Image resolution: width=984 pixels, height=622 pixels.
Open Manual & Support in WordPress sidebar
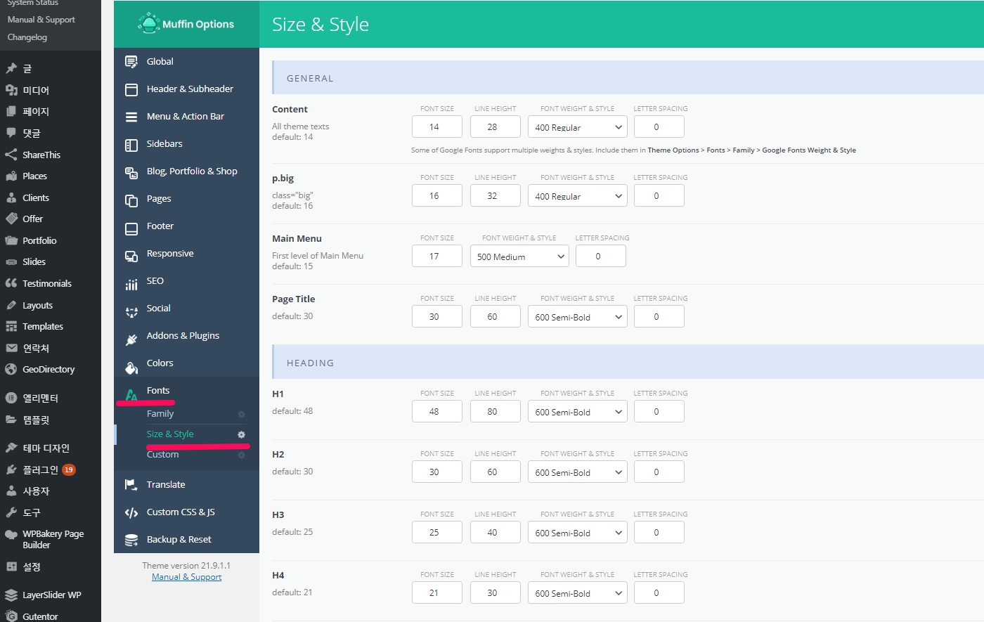pos(41,20)
